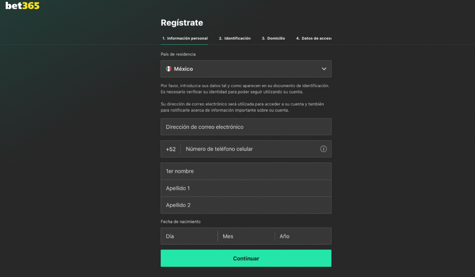Click the email address input field
475x277 pixels.
[246, 126]
